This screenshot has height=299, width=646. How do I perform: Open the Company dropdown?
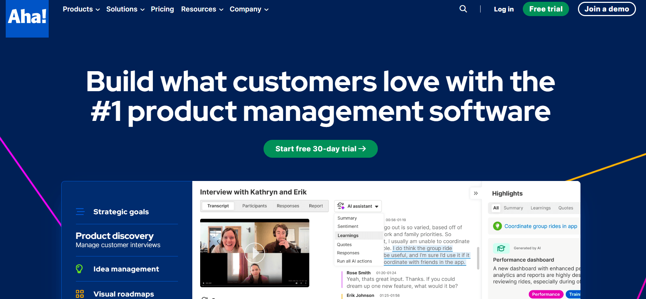[x=249, y=9]
